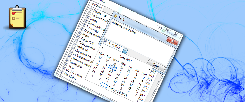Go to previous month in calendar
This screenshot has width=245, height=102.
102,48
